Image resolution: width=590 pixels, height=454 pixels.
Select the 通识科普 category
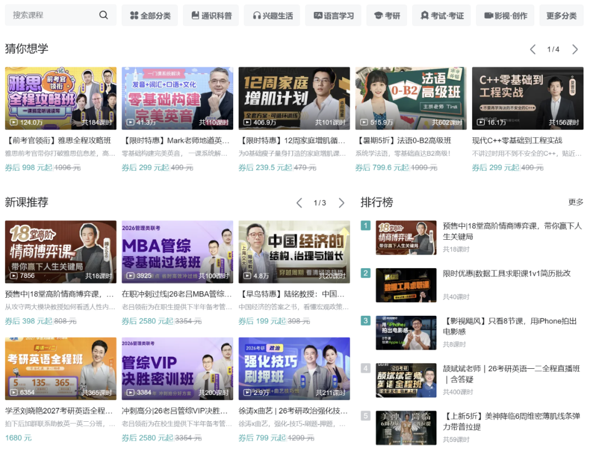(x=211, y=15)
